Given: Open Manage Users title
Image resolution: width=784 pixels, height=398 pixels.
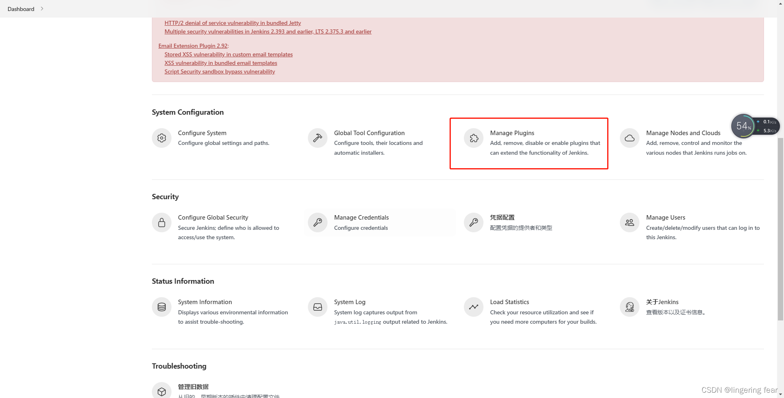Looking at the screenshot, I should pos(666,218).
